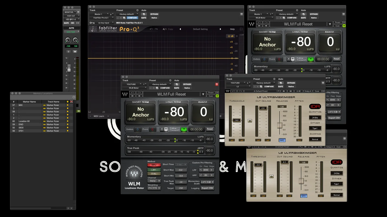Click COMPARE in FabFilter Pro-Q 3 window
The height and width of the screenshot is (217, 387).
pos(132,18)
